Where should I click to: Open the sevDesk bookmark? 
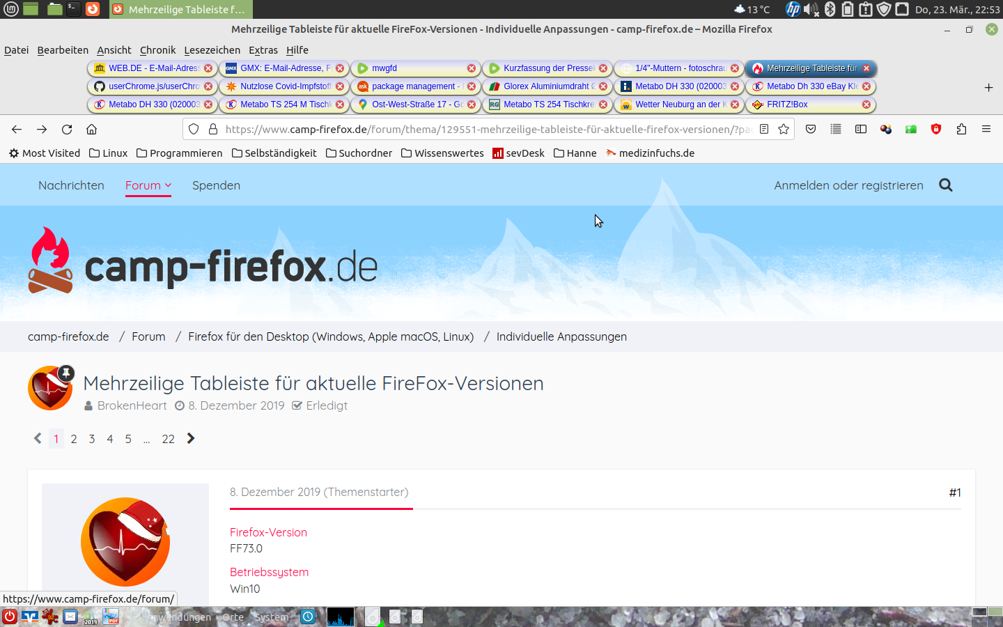click(x=518, y=153)
